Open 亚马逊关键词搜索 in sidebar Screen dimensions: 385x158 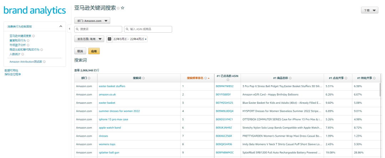pyautogui.click(x=20, y=36)
